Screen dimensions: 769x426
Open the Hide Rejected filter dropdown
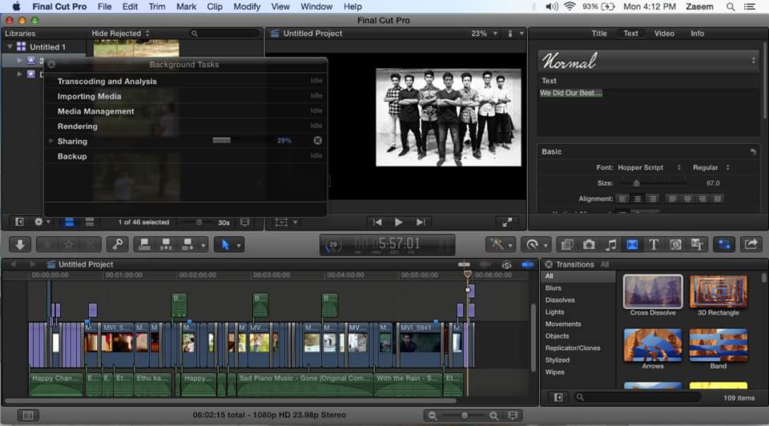click(121, 34)
